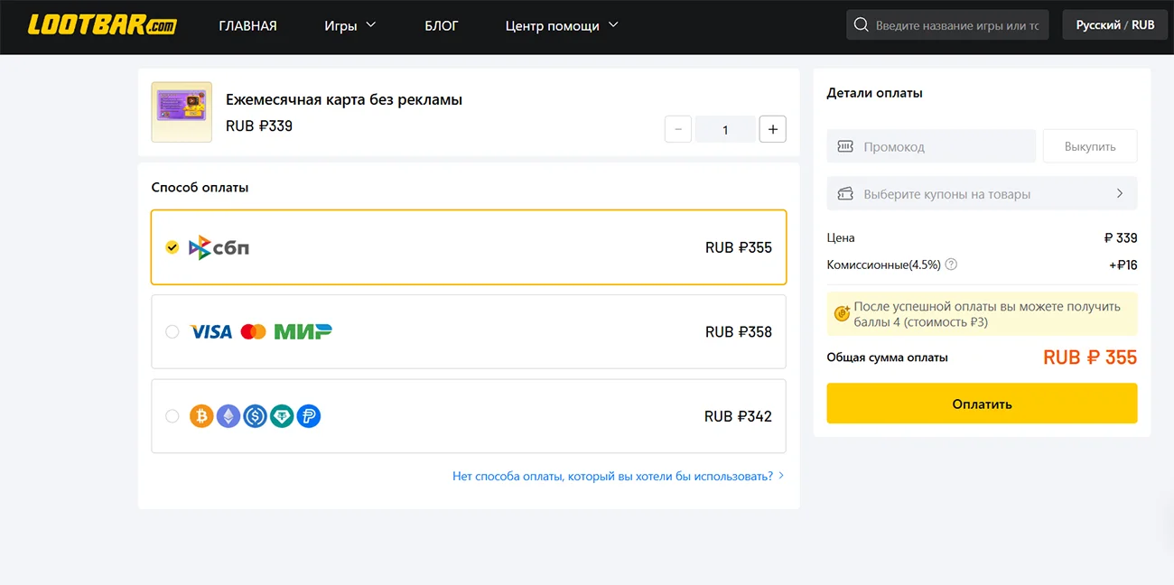1174x585 pixels.
Task: Focus the Промокод input field
Action: click(x=931, y=146)
